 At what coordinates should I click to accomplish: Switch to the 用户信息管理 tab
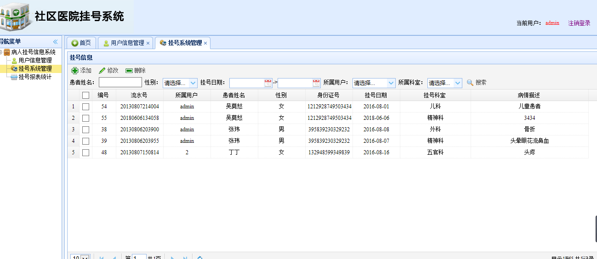(124, 43)
